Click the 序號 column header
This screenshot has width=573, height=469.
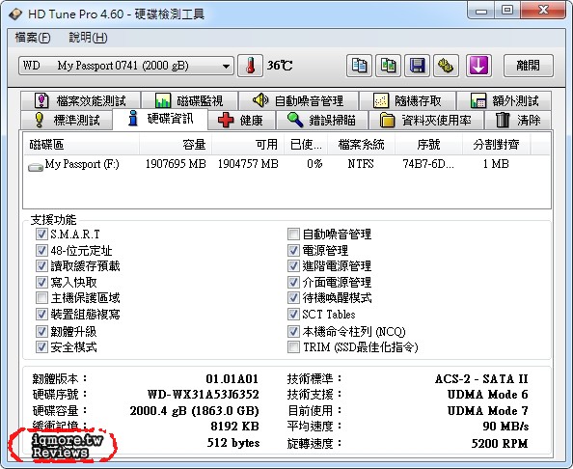(x=428, y=145)
